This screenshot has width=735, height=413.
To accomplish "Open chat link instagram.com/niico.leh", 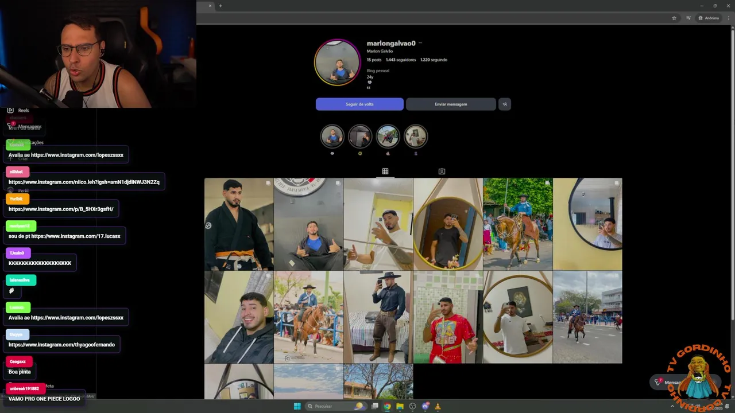I will click(84, 182).
